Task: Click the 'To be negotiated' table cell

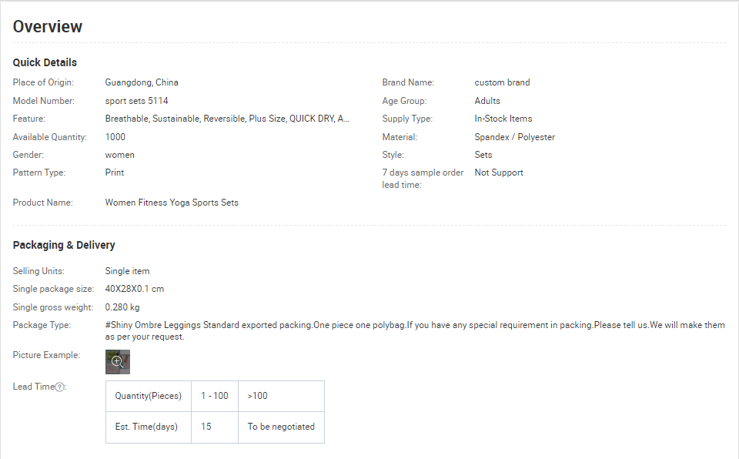Action: [x=282, y=427]
